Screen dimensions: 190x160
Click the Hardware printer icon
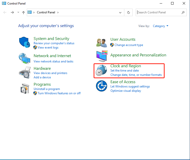[x=25, y=73]
